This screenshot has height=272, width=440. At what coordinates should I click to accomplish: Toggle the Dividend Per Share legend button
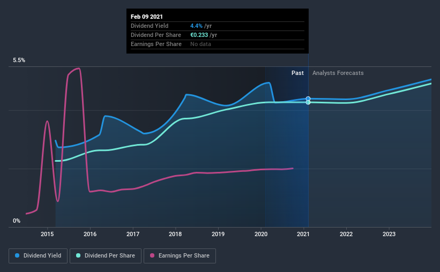[x=106, y=256]
